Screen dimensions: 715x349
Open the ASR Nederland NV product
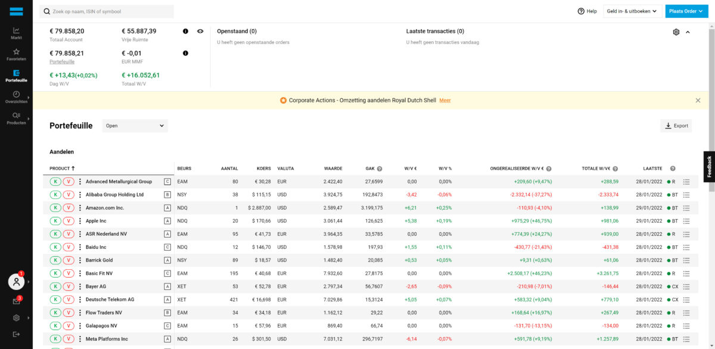[106, 233]
